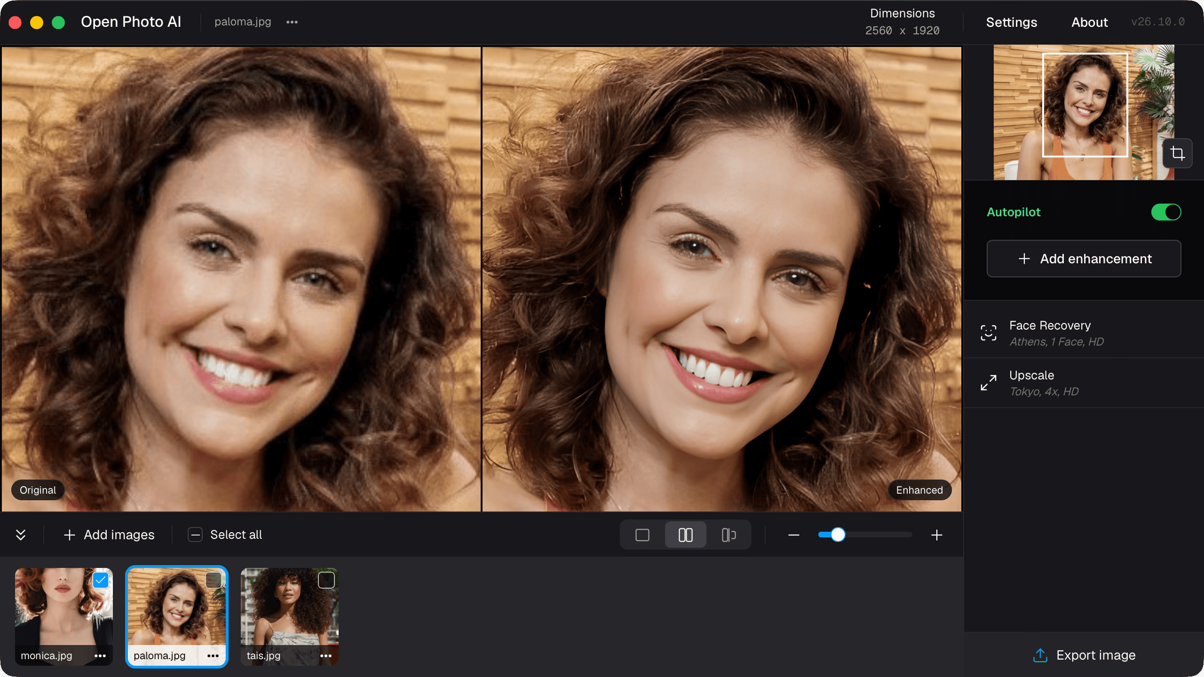Screen dimensions: 1204x677
Task: Open options menu for tais.jpg
Action: pyautogui.click(x=326, y=656)
